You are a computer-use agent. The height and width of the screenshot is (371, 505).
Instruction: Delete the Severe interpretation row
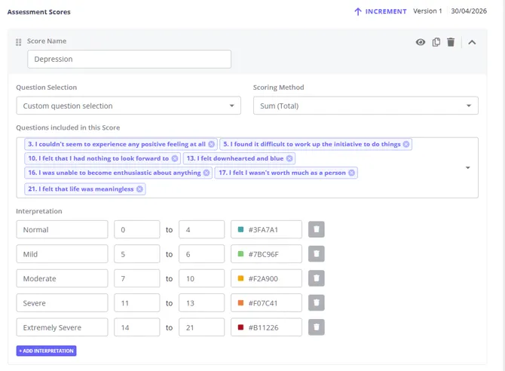pyautogui.click(x=317, y=302)
